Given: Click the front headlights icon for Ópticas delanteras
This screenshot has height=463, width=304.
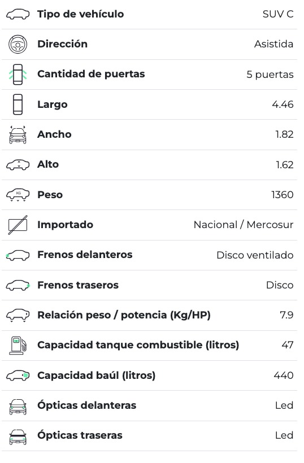Looking at the screenshot, I should tap(18, 407).
